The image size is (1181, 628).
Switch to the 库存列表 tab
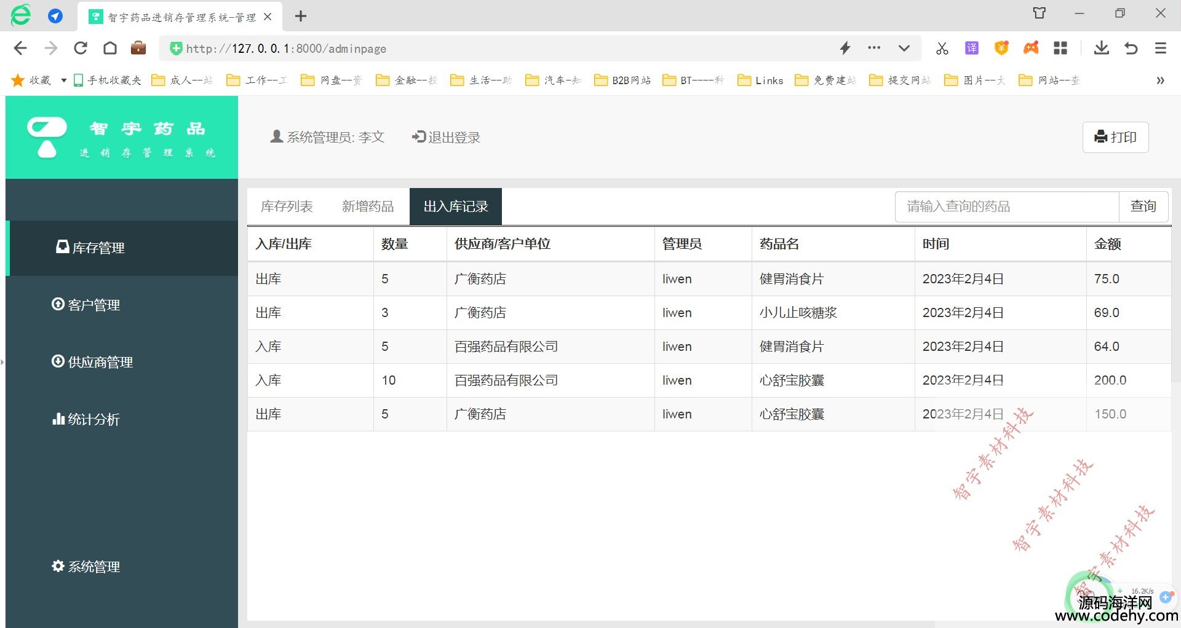click(287, 206)
